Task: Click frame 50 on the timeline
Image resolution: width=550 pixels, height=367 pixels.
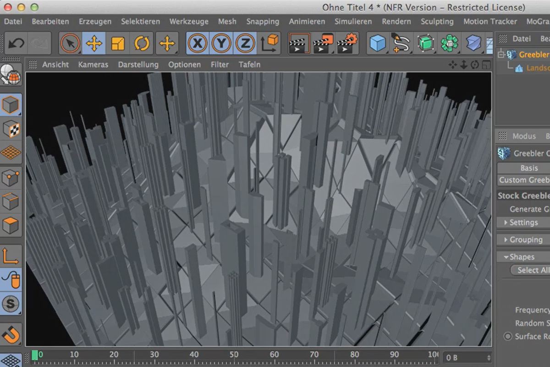Action: (234, 354)
